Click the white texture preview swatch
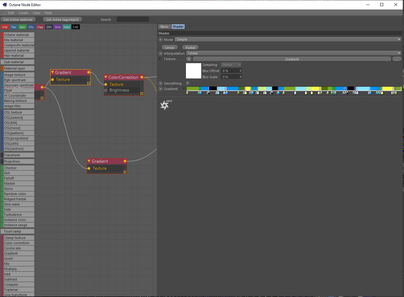404x297 pixels. click(x=194, y=71)
